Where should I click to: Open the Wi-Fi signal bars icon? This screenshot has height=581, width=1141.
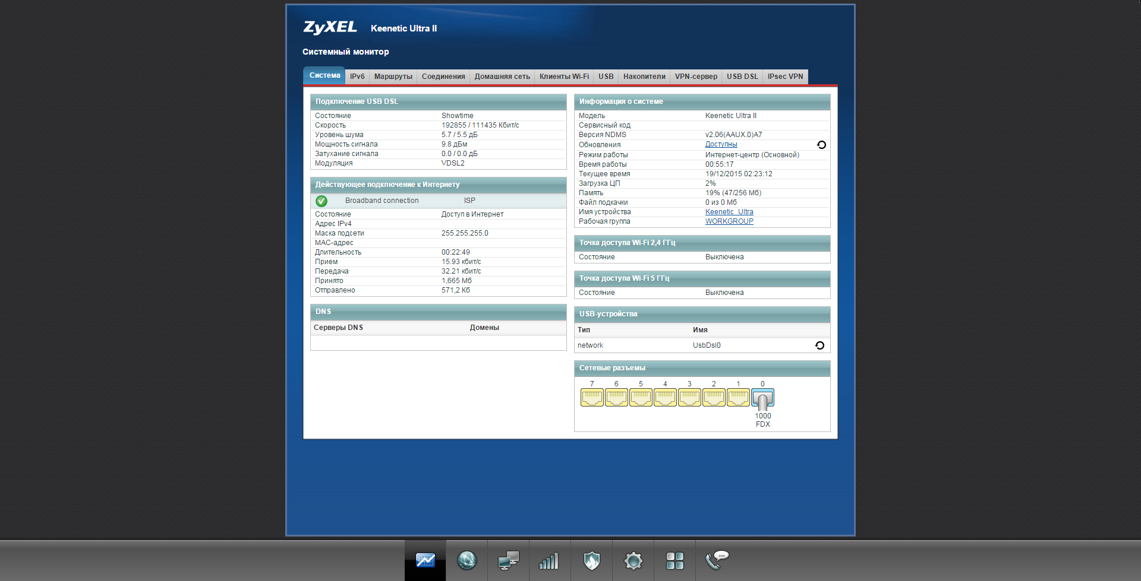tap(550, 560)
